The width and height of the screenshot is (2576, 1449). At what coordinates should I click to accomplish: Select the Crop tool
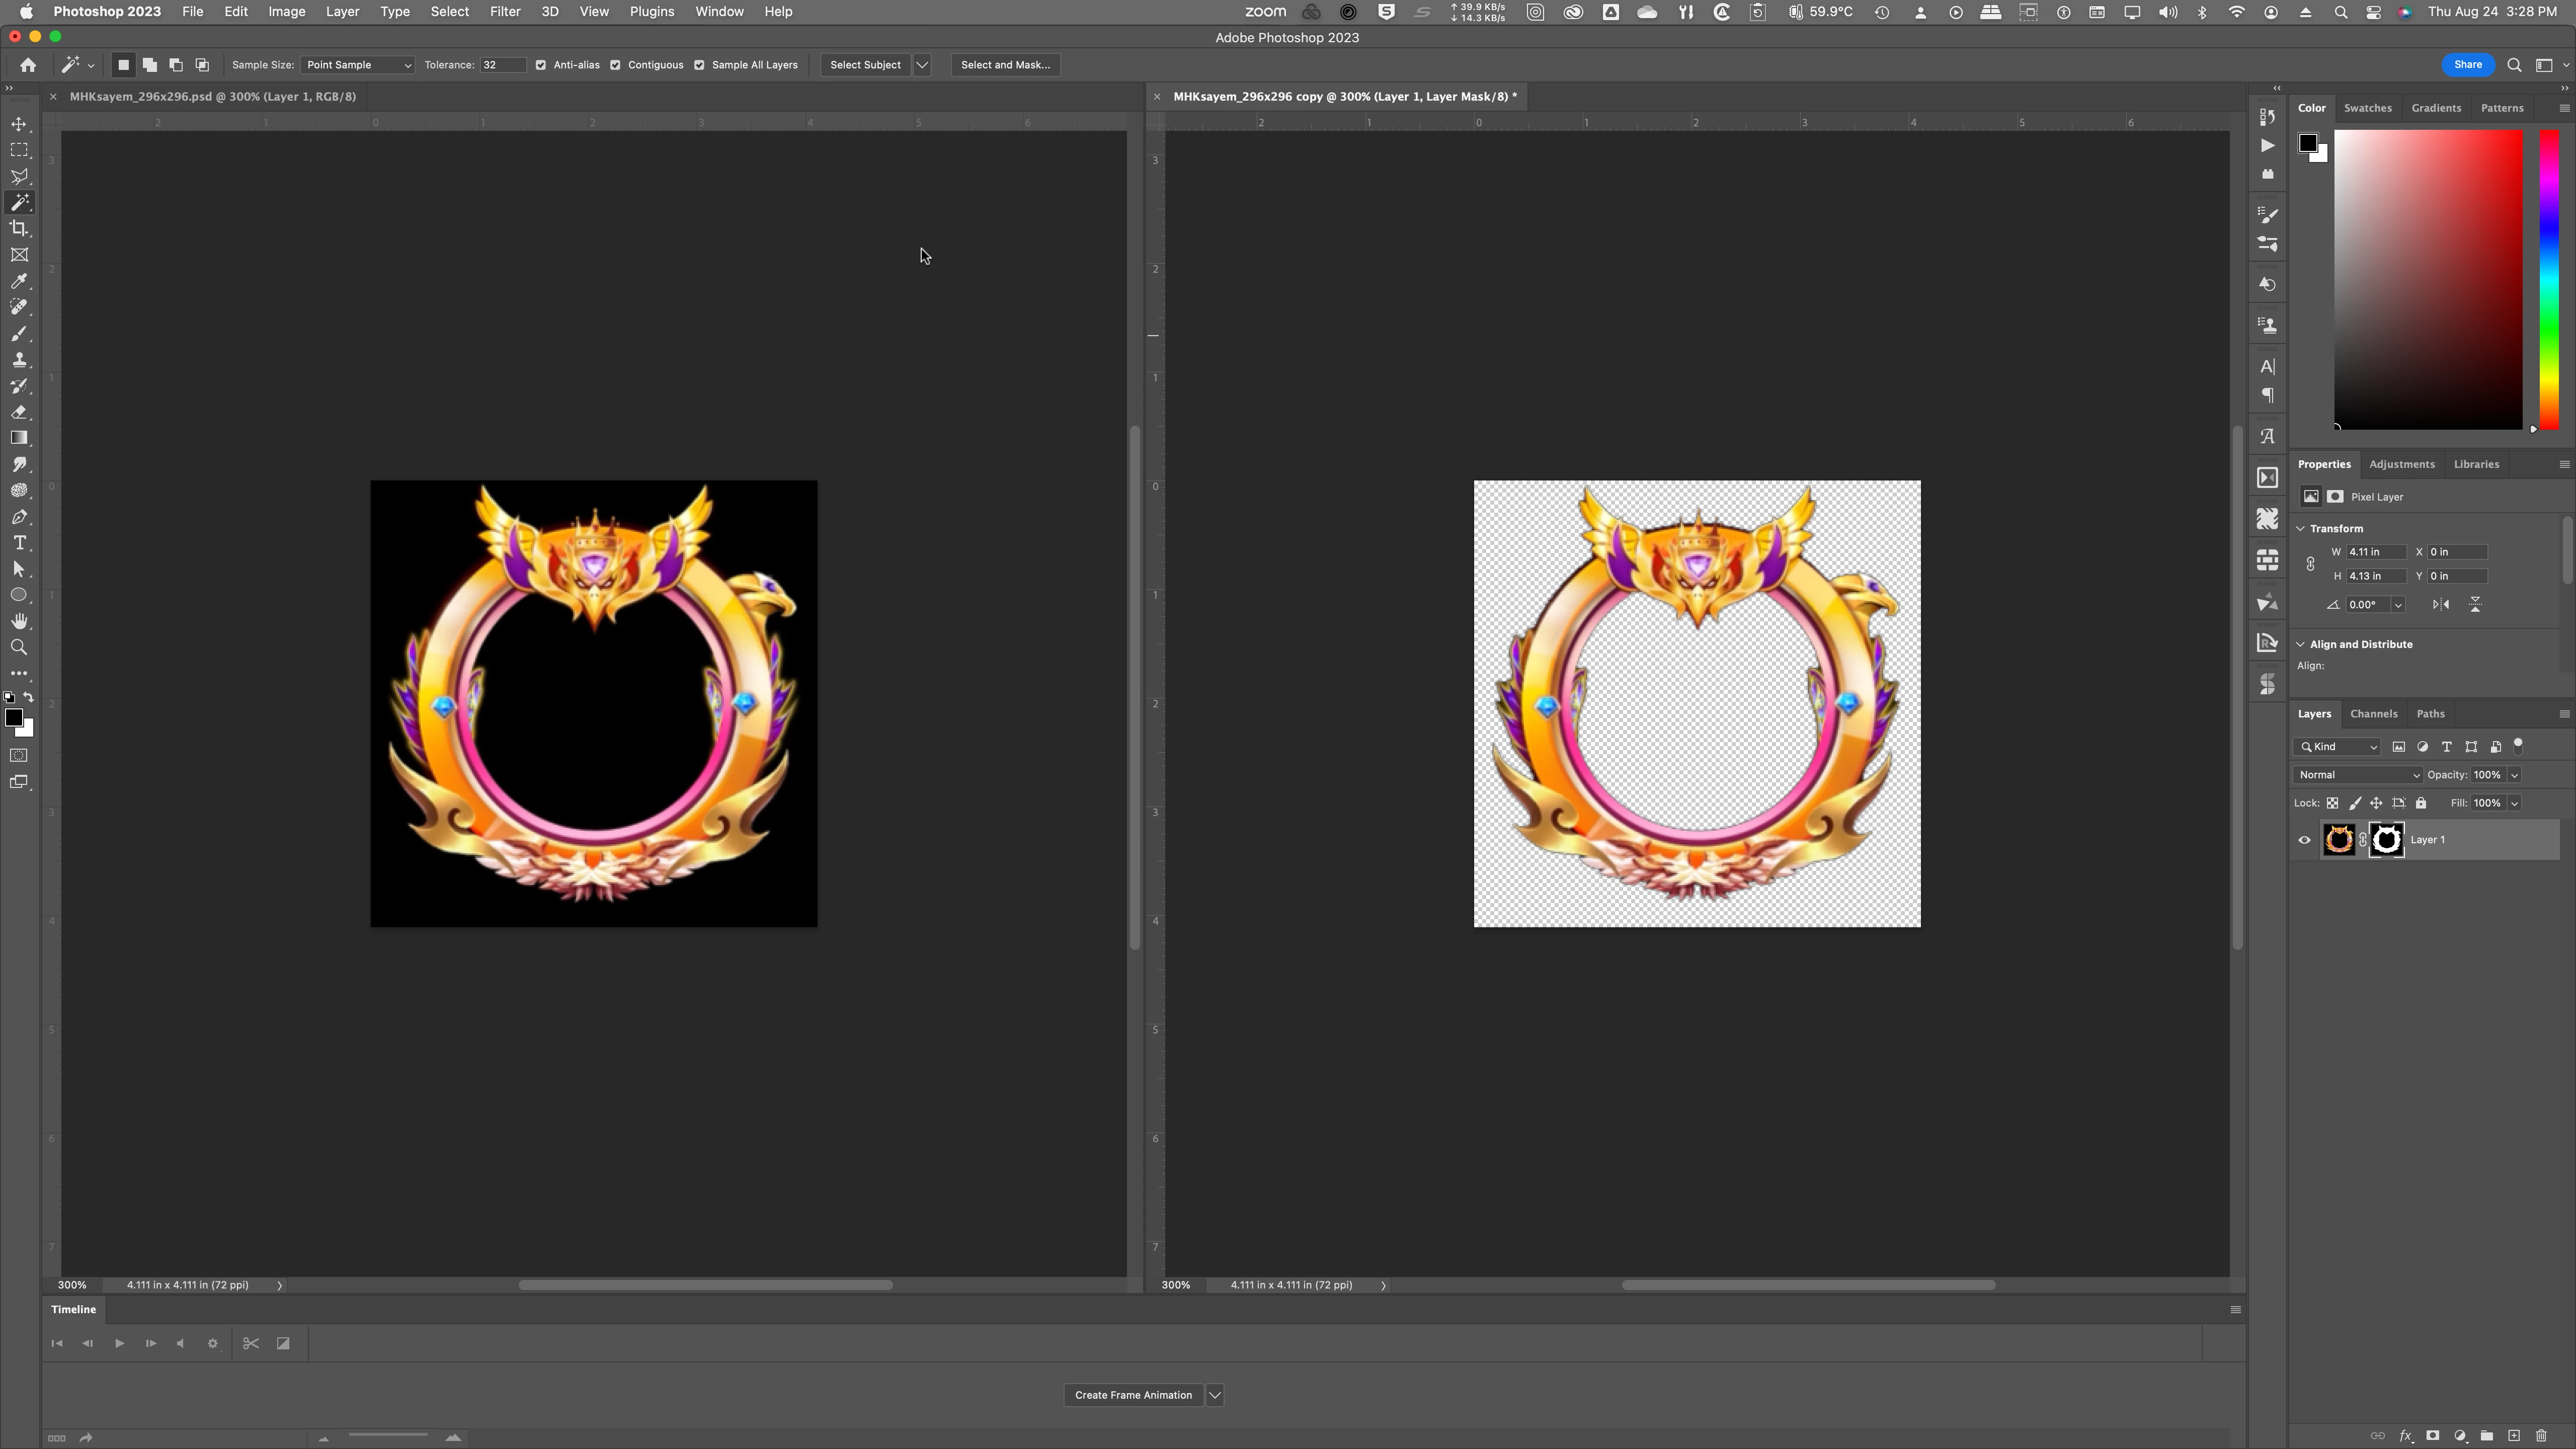[19, 229]
